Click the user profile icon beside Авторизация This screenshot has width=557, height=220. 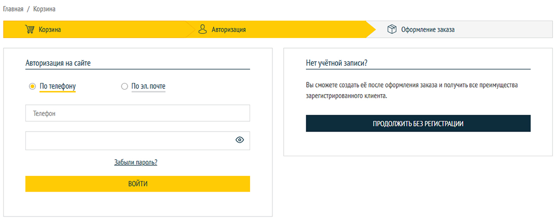click(x=203, y=29)
